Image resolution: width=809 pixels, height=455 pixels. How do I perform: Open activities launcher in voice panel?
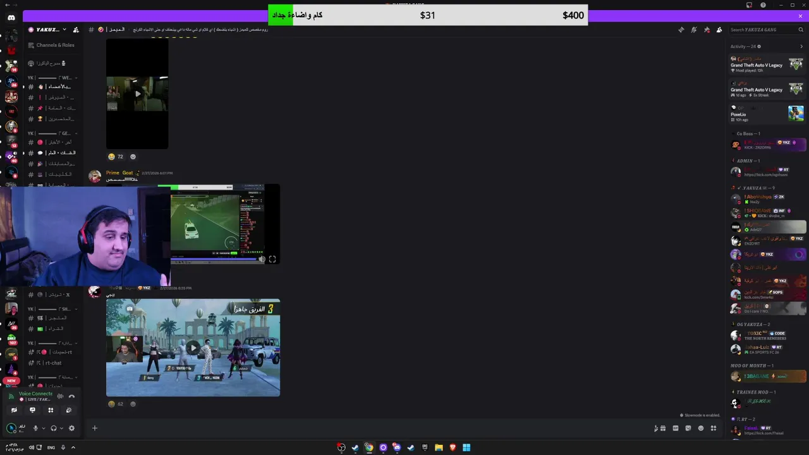[51, 410]
